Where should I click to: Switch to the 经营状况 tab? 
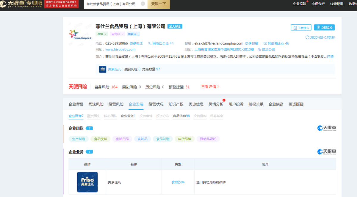156,104
